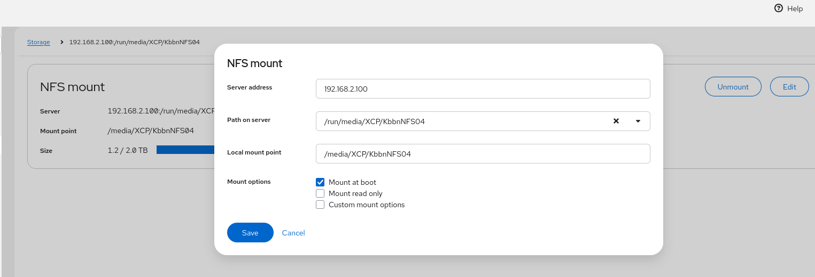The height and width of the screenshot is (277, 815).
Task: Click the Local mount point input
Action: pyautogui.click(x=483, y=153)
